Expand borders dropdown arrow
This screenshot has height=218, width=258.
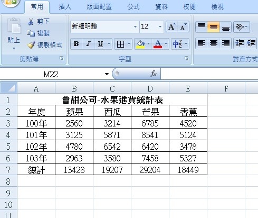129,44
